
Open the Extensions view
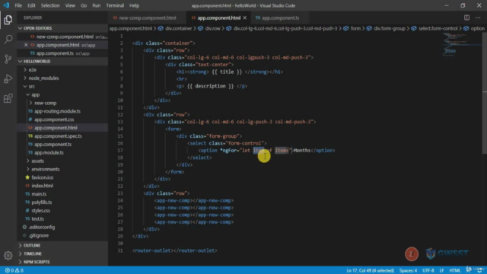click(8, 98)
